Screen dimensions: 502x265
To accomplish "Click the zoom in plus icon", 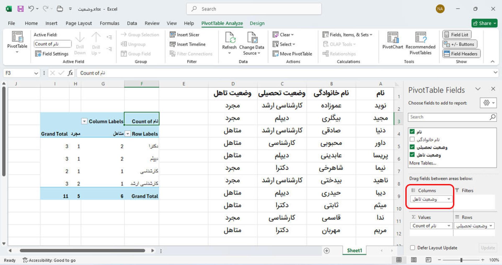I will pyautogui.click(x=483, y=260).
